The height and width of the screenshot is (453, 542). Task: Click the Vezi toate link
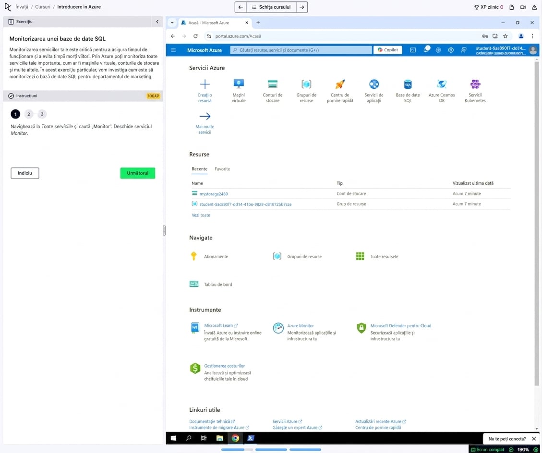[201, 215]
